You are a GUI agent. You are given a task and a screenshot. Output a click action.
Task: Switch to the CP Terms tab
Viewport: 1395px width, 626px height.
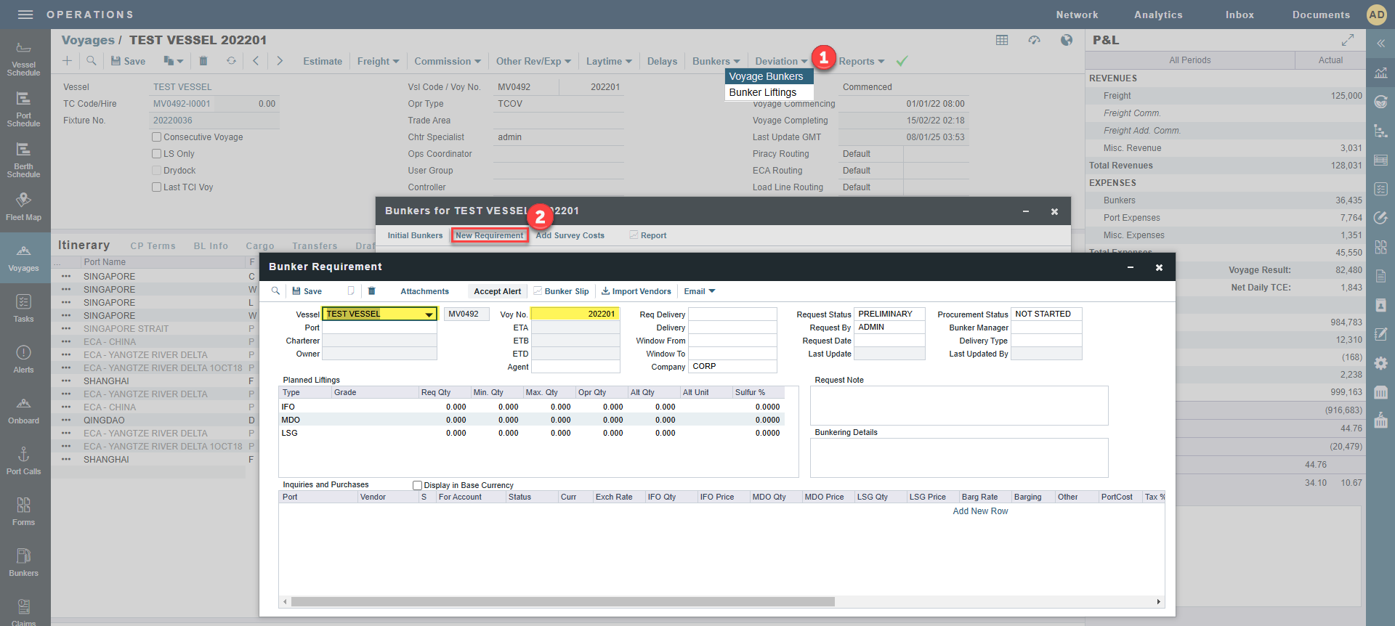pos(153,246)
